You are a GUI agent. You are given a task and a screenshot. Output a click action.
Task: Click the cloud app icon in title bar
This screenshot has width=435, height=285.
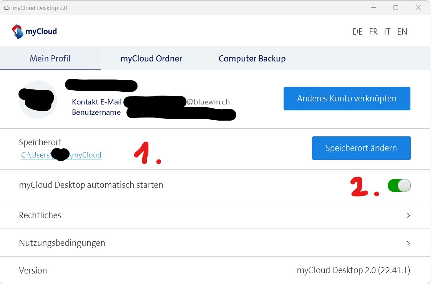pos(7,8)
